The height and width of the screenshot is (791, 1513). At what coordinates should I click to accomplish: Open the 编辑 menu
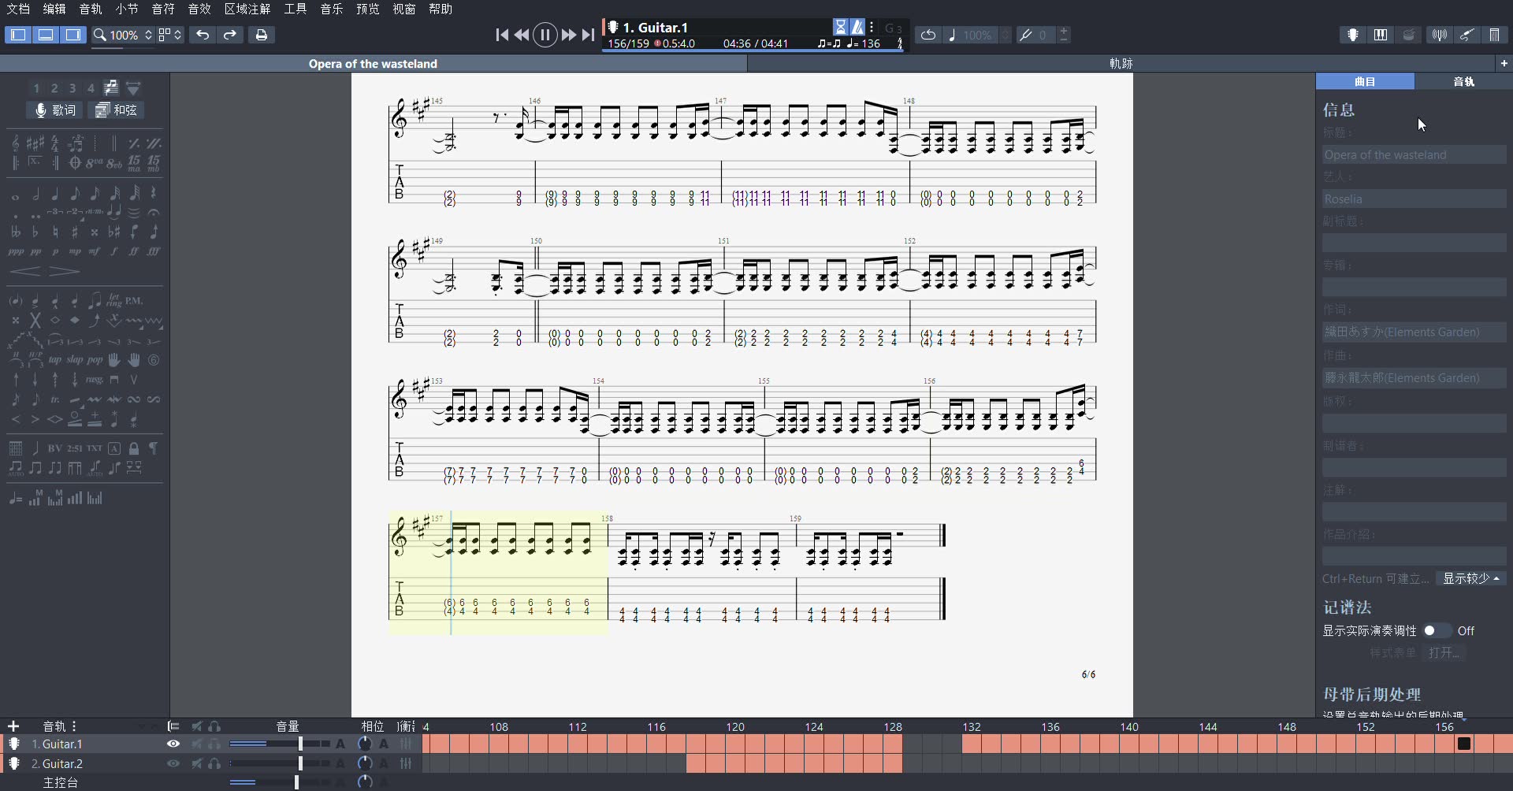54,9
